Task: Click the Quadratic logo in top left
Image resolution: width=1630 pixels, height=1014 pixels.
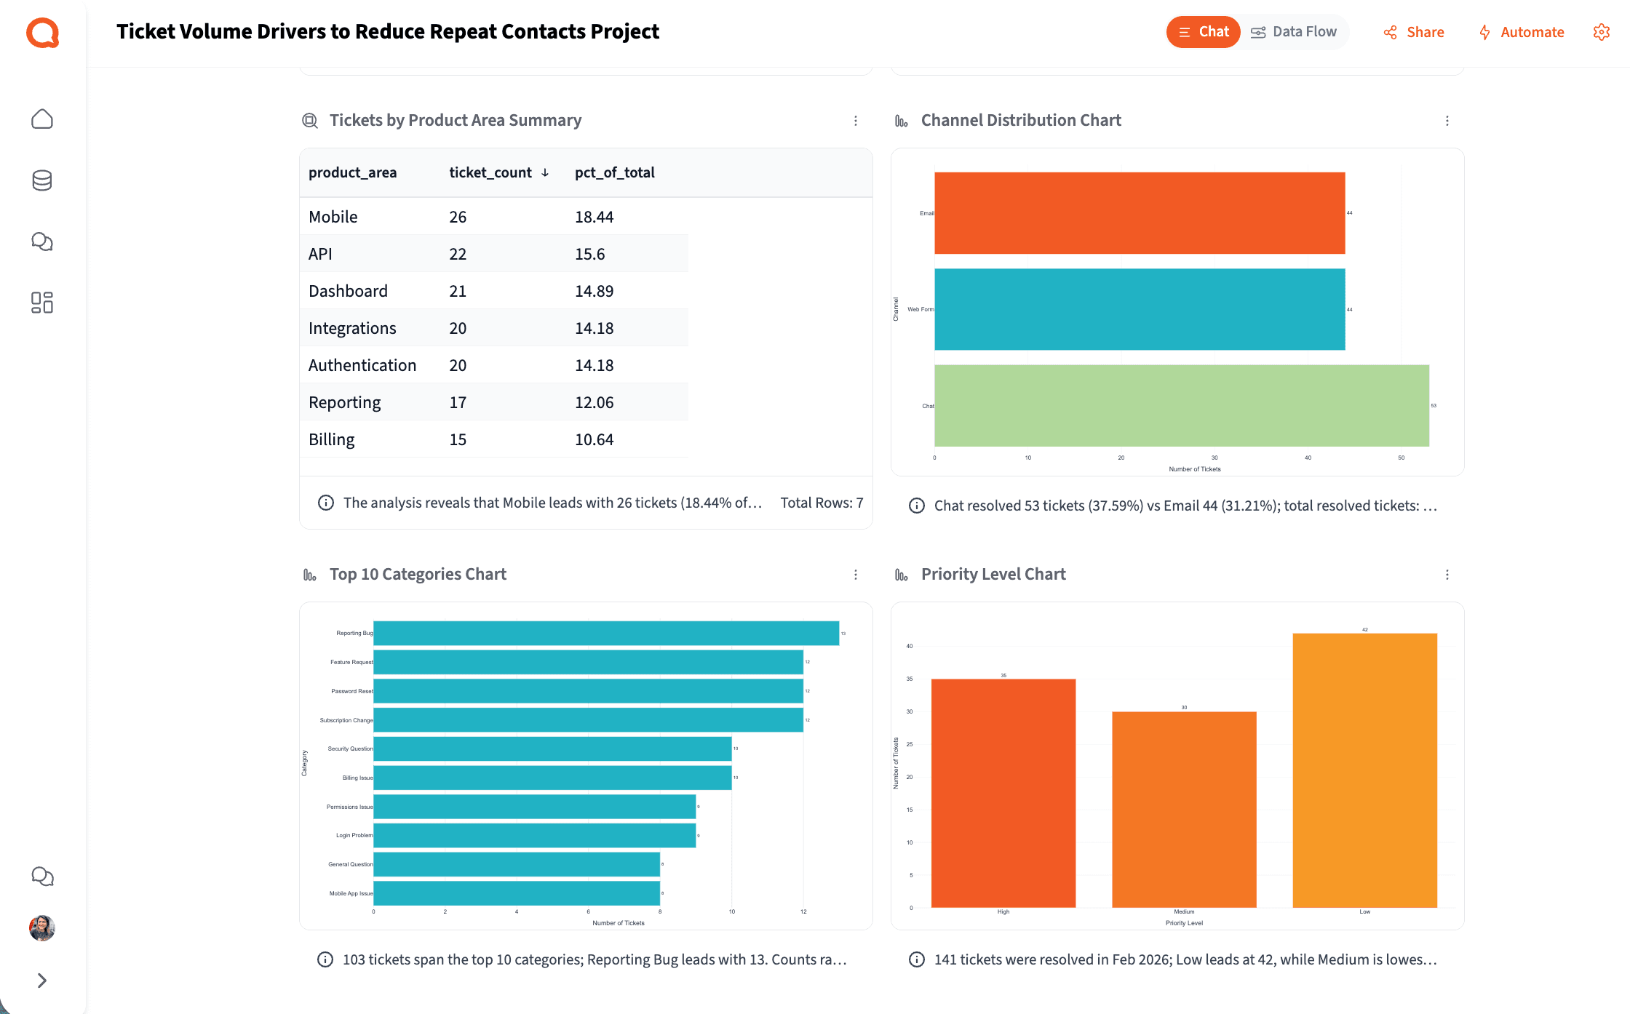Action: 42,32
